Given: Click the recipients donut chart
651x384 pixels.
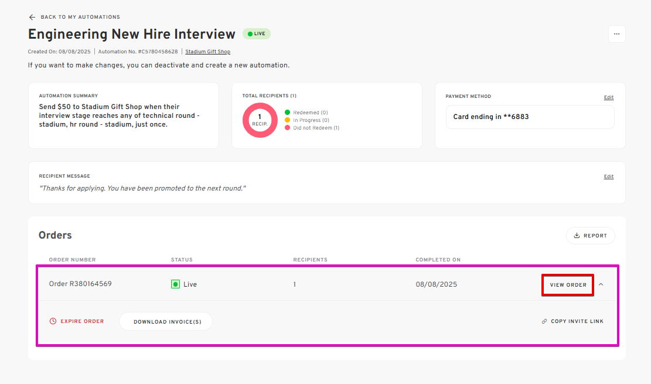Looking at the screenshot, I should (x=260, y=120).
